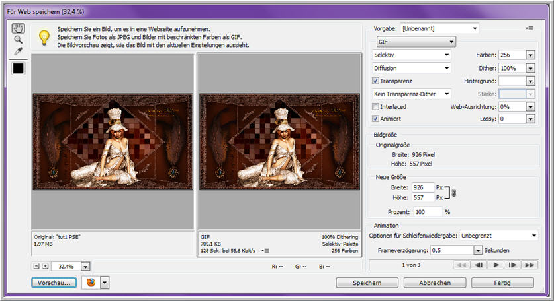Select the Hand tool
The width and height of the screenshot is (554, 301).
pos(18,28)
